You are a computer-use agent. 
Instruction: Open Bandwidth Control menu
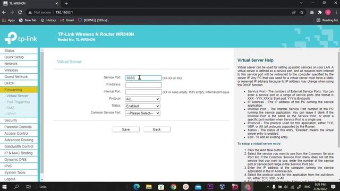point(19,146)
